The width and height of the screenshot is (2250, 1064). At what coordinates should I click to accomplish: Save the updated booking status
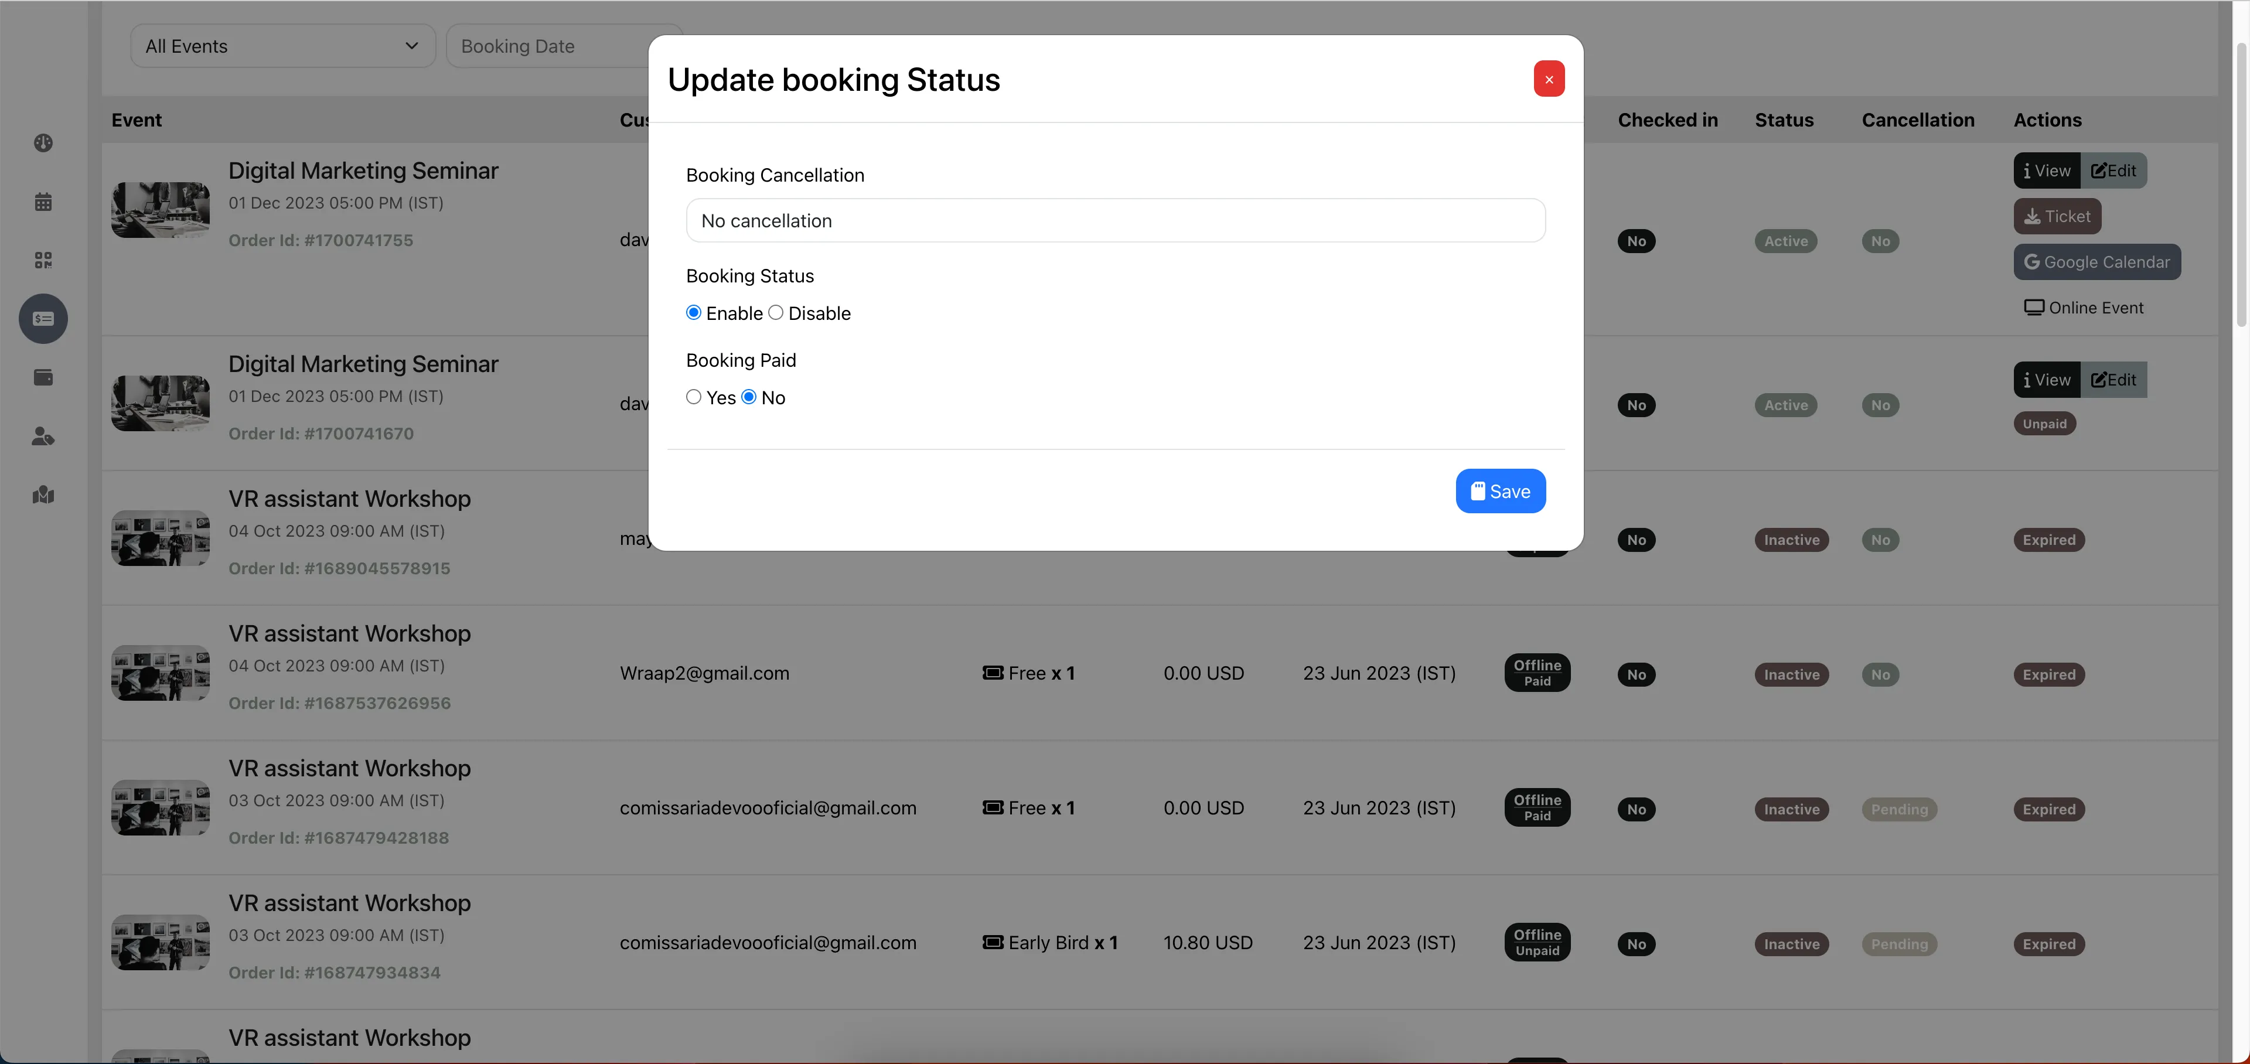click(1500, 491)
